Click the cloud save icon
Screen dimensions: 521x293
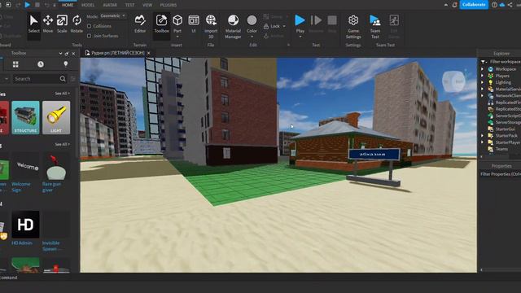point(502,5)
